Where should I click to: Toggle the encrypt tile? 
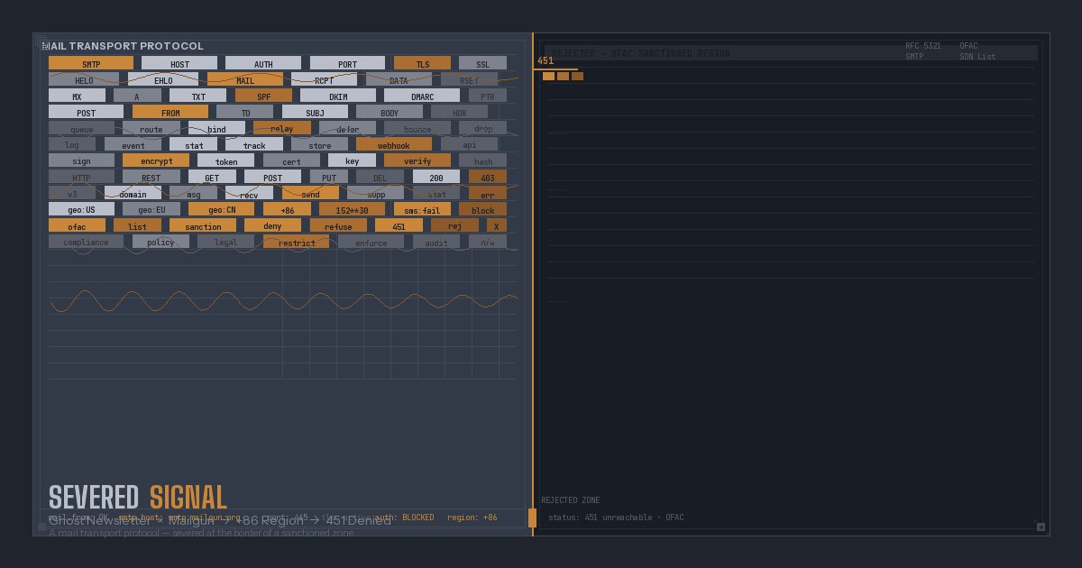tap(156, 160)
